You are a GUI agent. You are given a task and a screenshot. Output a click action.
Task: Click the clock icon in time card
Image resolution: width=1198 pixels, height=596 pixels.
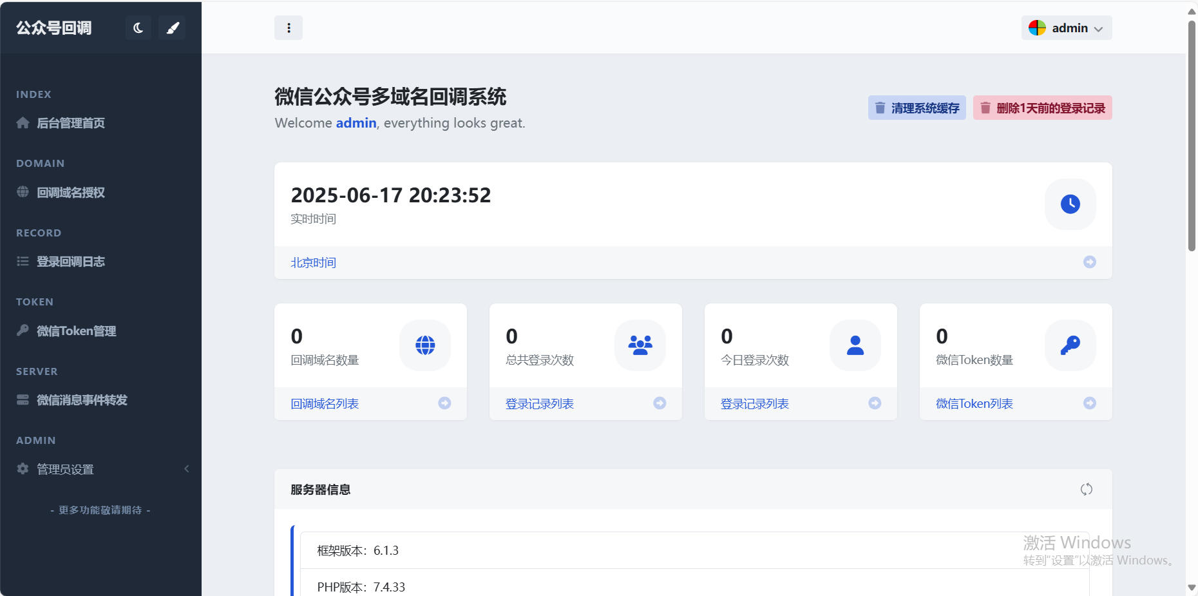coord(1070,204)
